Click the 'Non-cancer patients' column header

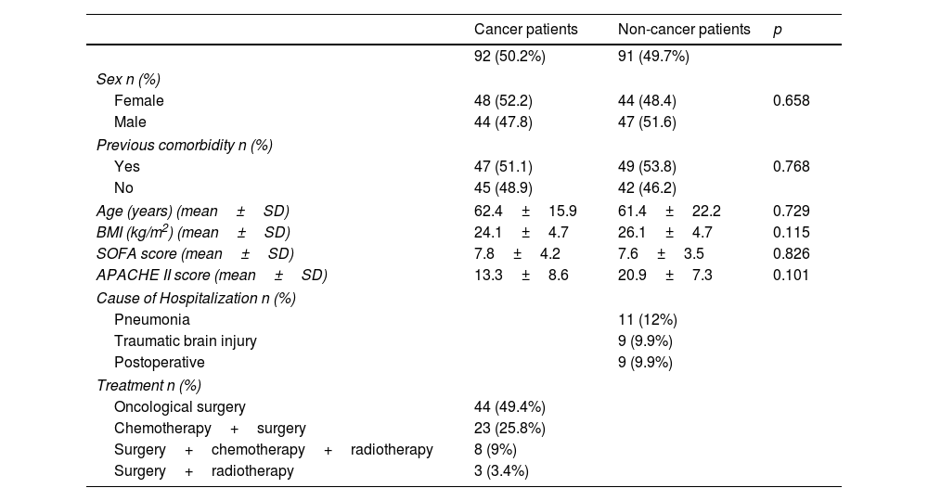pos(684,30)
